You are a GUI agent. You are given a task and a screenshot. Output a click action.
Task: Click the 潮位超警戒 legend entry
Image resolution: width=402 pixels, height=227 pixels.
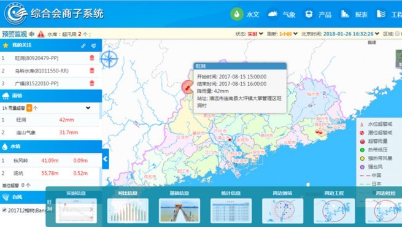376,133
